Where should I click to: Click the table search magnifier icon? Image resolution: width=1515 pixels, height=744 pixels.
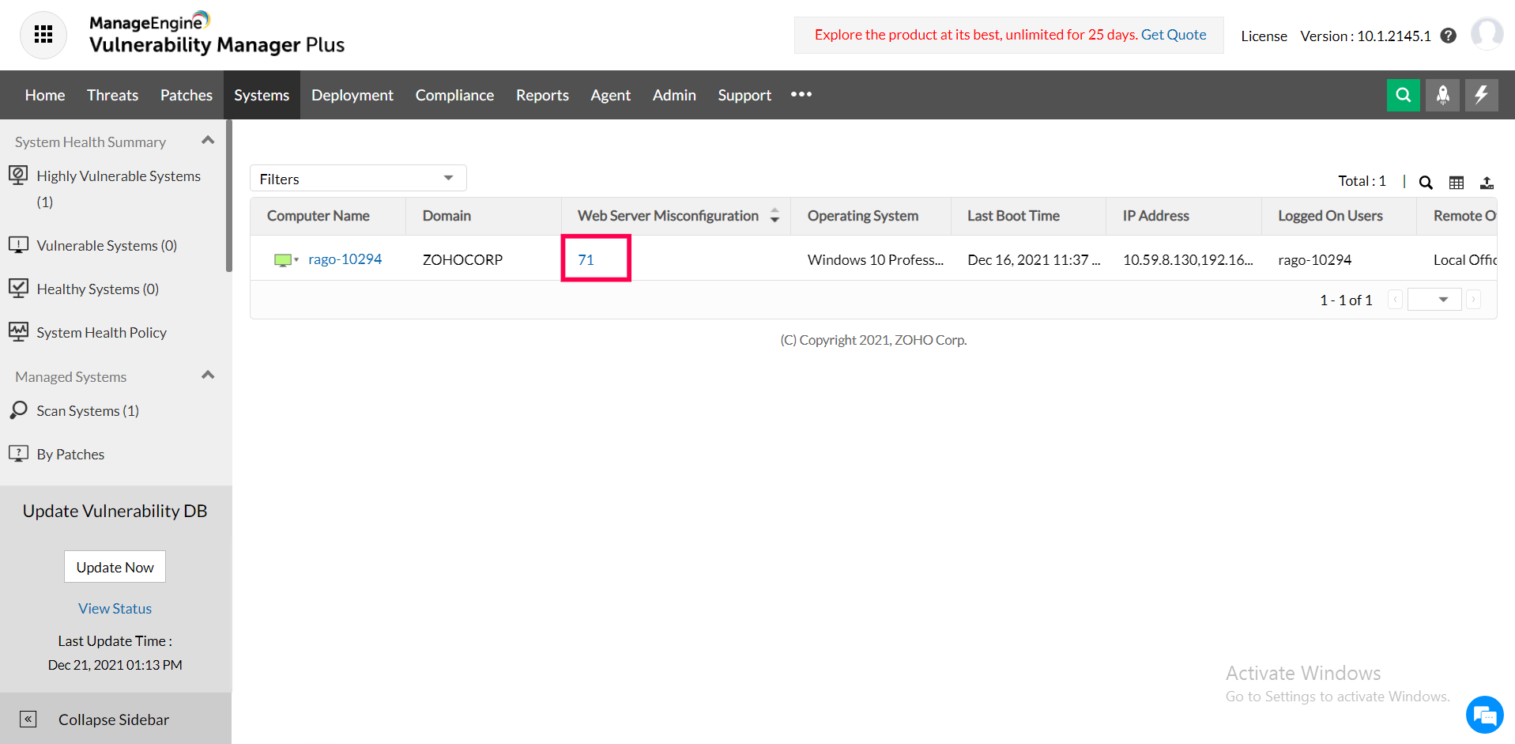pyautogui.click(x=1426, y=183)
